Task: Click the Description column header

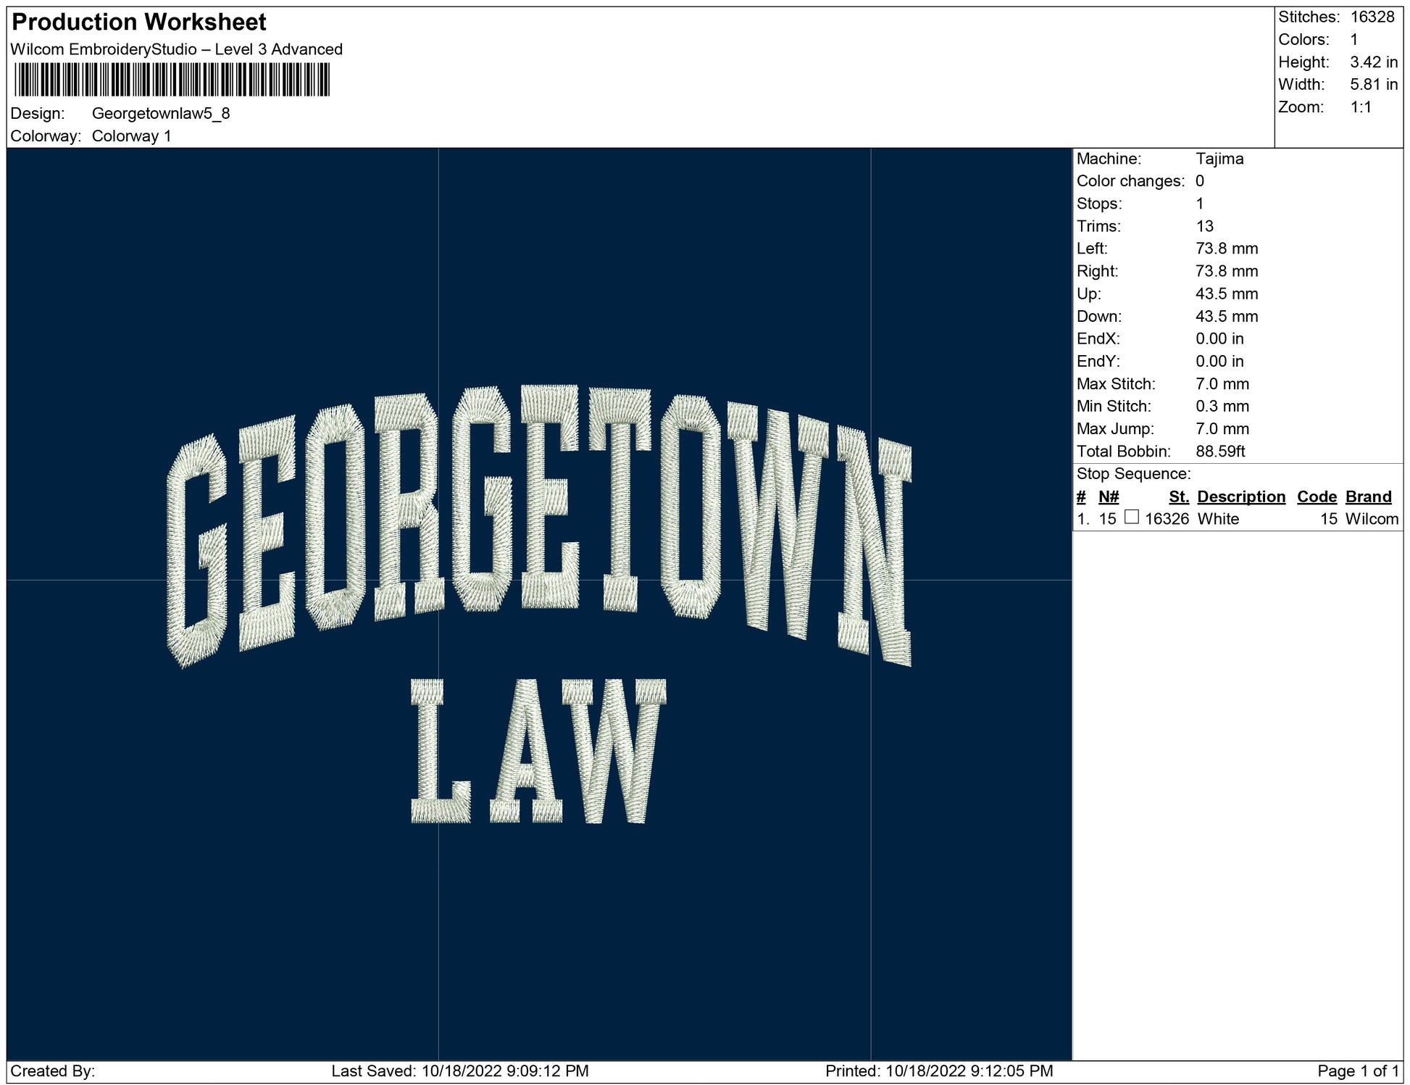Action: pos(1240,496)
